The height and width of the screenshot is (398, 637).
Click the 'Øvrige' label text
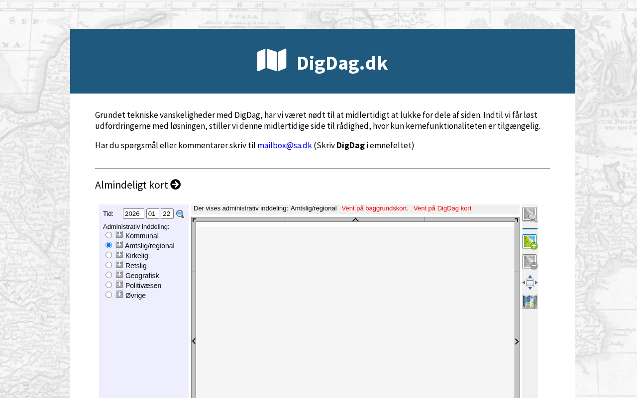click(x=135, y=296)
